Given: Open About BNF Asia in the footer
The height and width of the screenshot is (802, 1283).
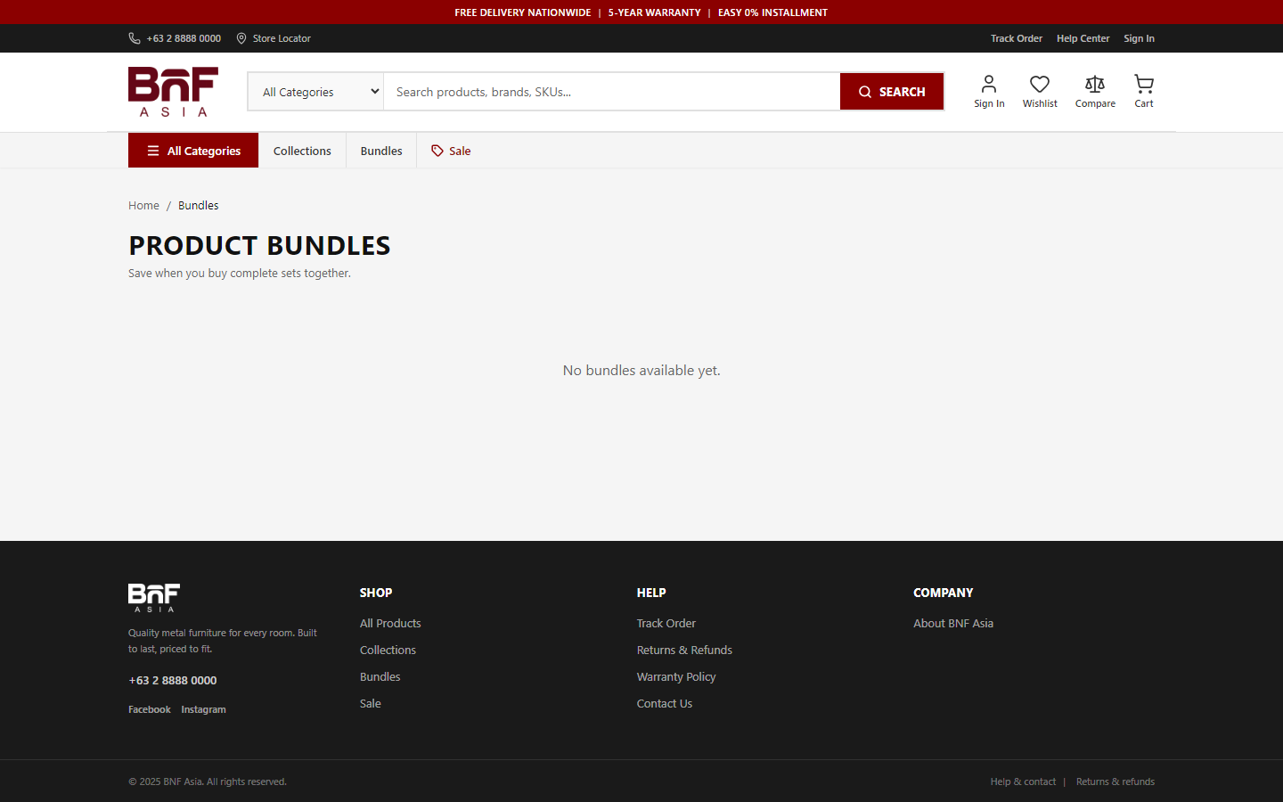Looking at the screenshot, I should (x=953, y=623).
